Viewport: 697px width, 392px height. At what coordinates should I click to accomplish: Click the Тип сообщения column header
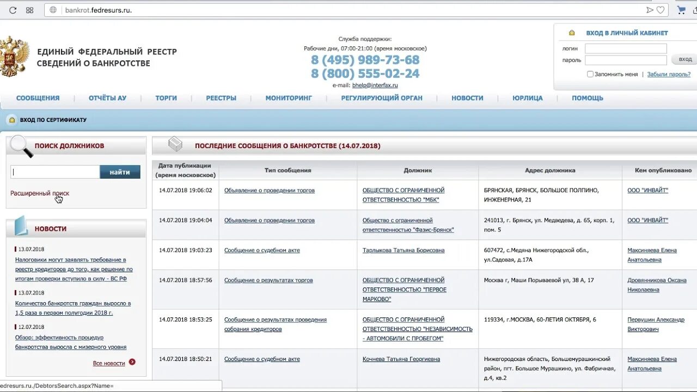coord(288,170)
